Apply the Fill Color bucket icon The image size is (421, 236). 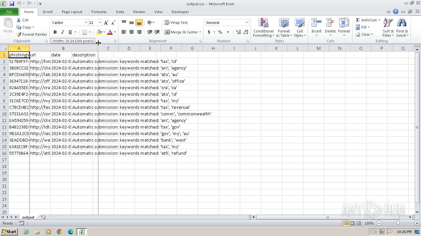[x=99, y=32]
